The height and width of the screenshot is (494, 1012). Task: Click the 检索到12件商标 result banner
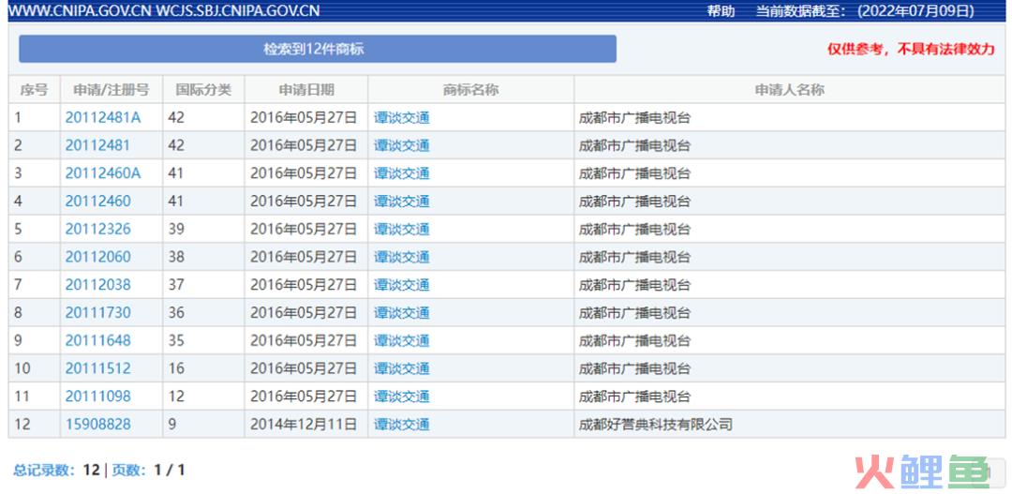318,49
